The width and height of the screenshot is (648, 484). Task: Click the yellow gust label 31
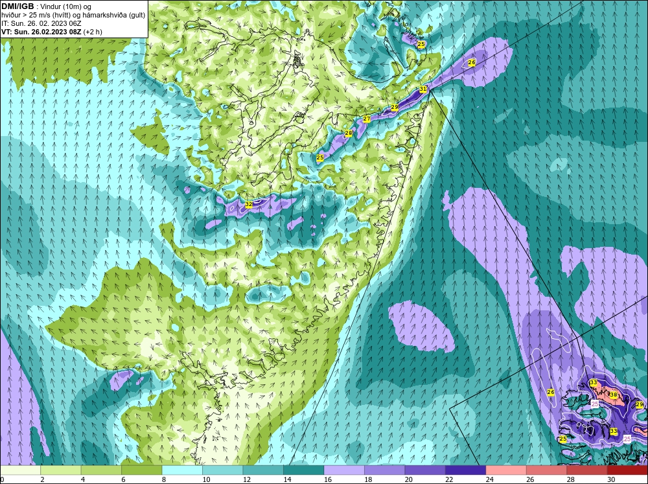click(x=422, y=89)
